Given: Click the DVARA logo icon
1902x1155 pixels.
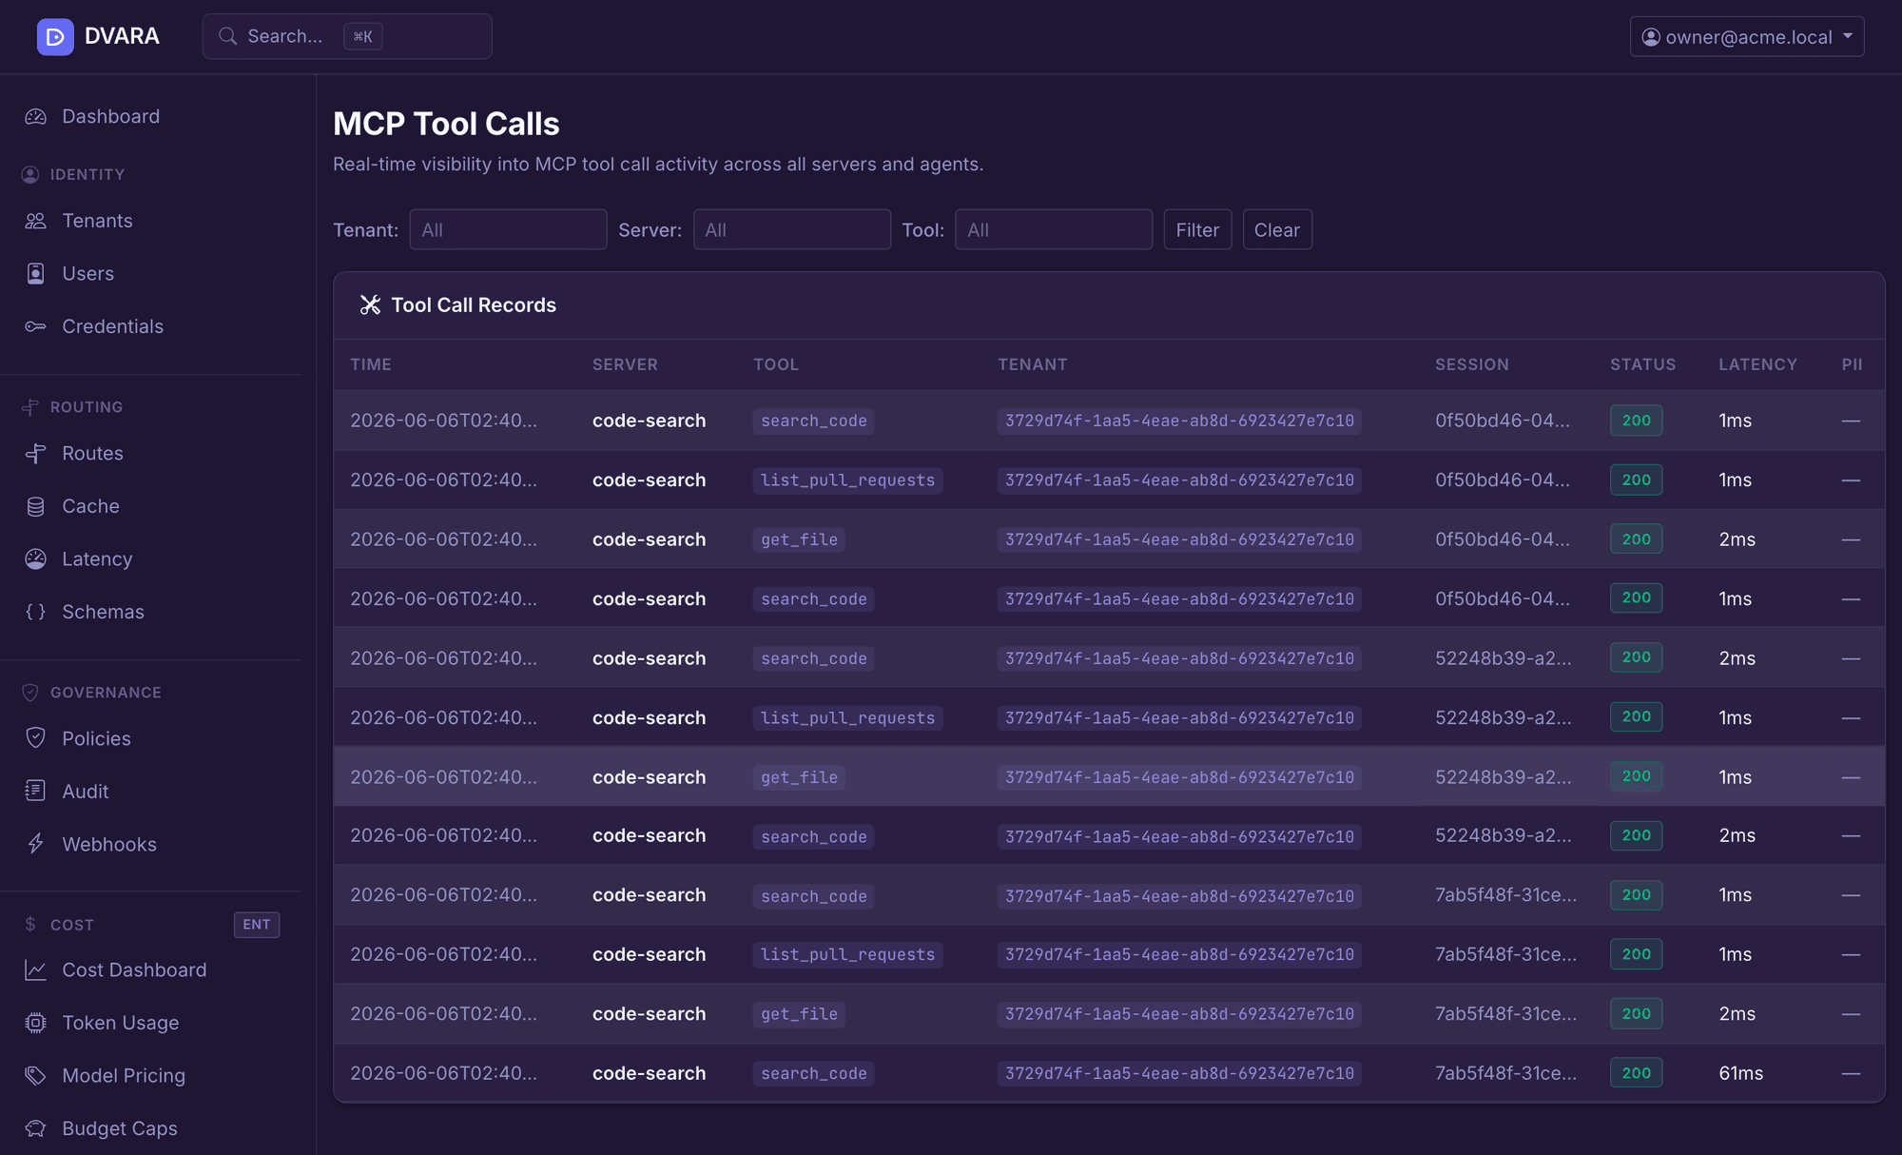Looking at the screenshot, I should coord(55,37).
